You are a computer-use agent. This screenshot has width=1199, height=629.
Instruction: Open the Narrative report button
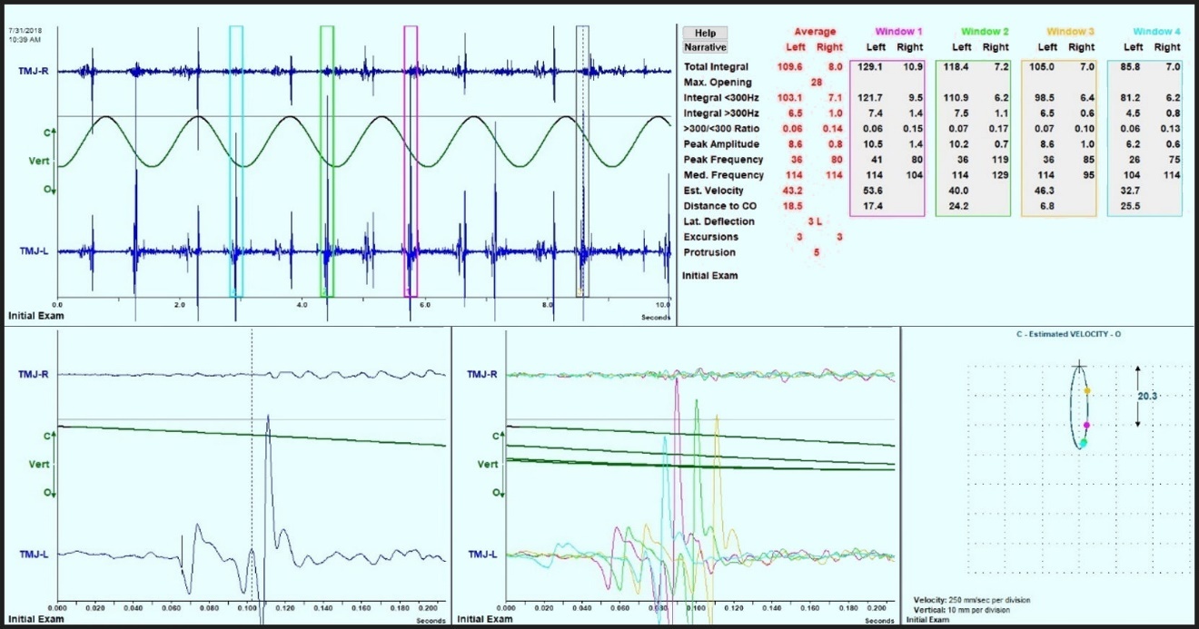click(x=705, y=47)
